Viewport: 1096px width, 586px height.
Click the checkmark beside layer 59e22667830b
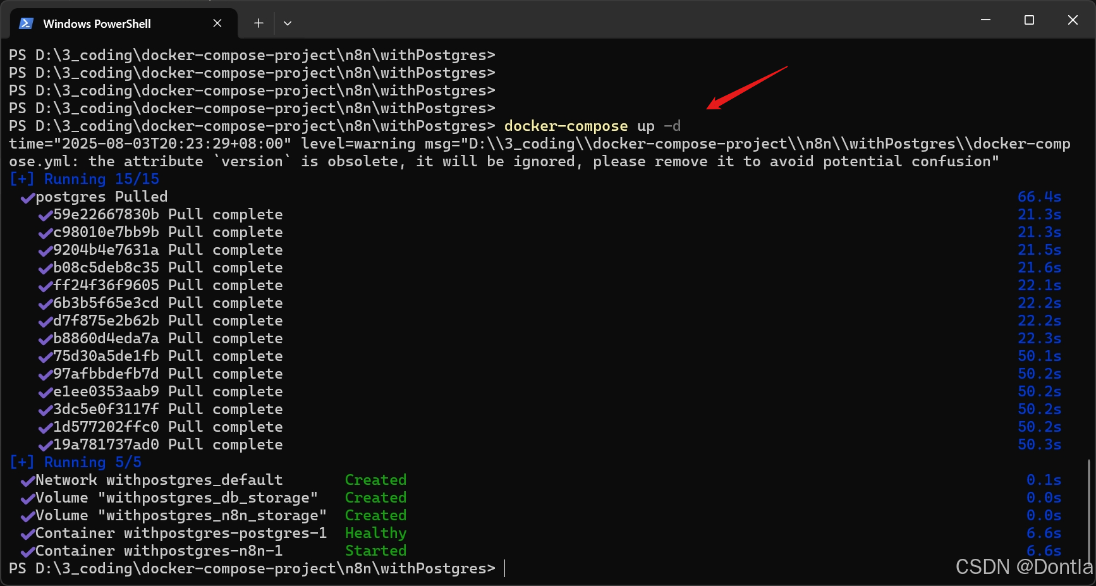[44, 215]
